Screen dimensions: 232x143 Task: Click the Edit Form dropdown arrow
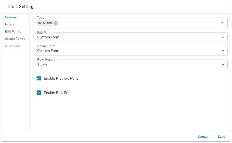[223, 37]
